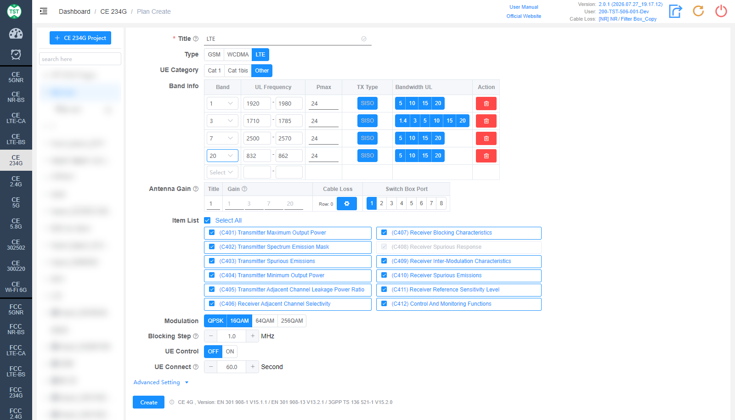The height and width of the screenshot is (420, 735).
Task: Open the Band 20 dropdown
Action: (x=222, y=156)
